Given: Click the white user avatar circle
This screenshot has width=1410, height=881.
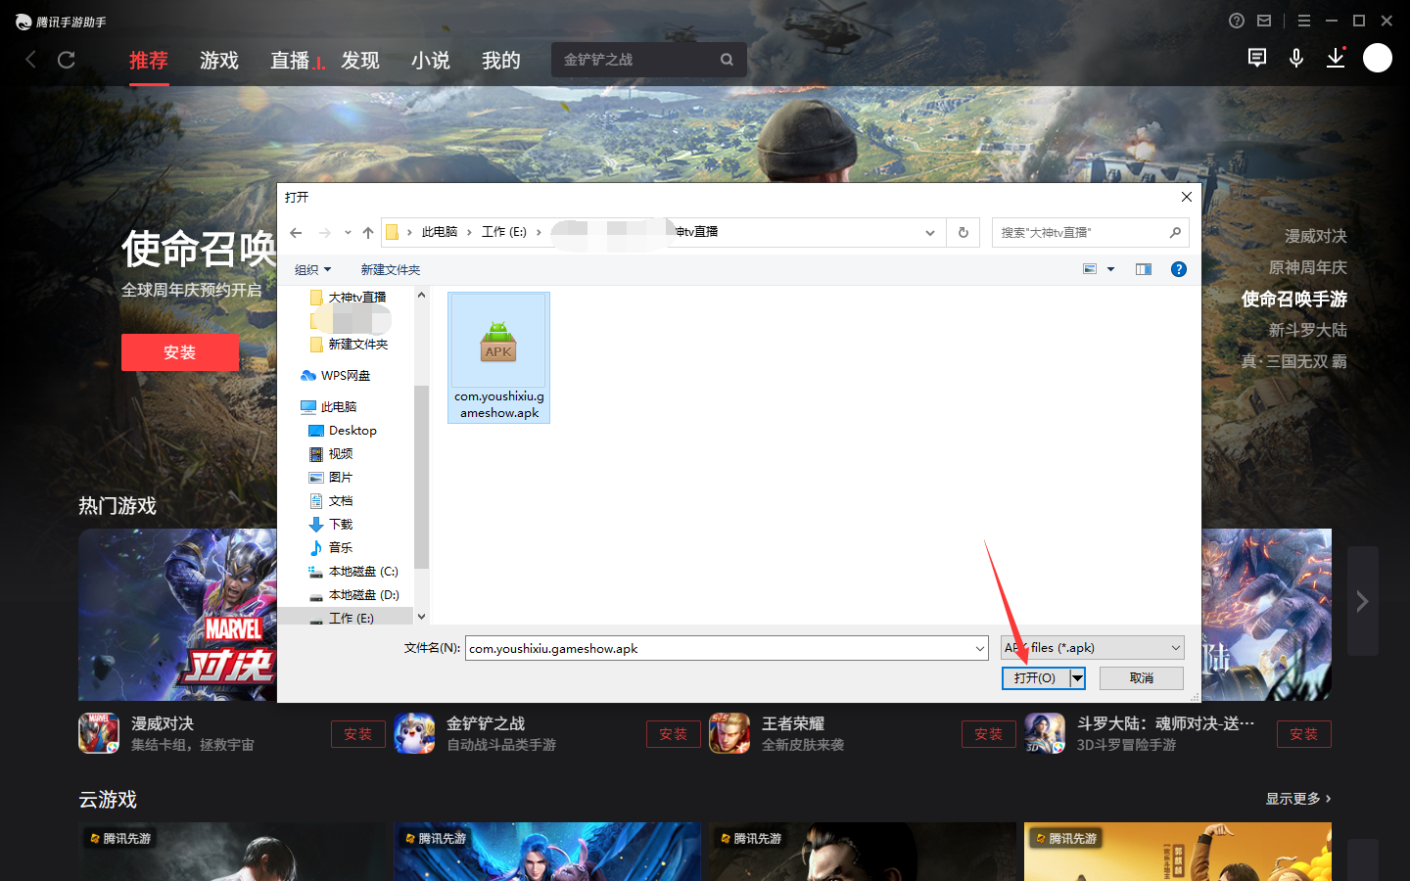Looking at the screenshot, I should 1378,59.
